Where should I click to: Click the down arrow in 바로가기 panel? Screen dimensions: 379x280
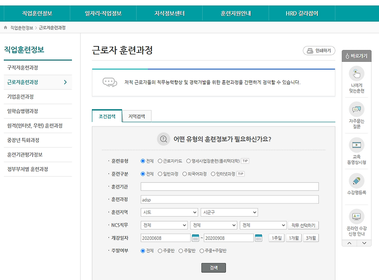364,243
